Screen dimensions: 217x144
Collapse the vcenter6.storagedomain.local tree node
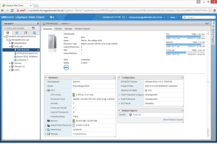tap(4, 37)
